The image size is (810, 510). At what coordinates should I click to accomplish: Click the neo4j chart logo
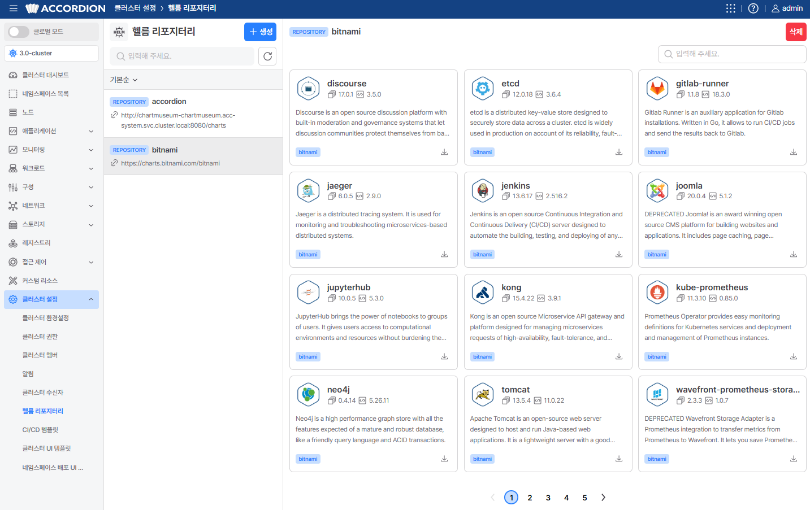point(308,395)
